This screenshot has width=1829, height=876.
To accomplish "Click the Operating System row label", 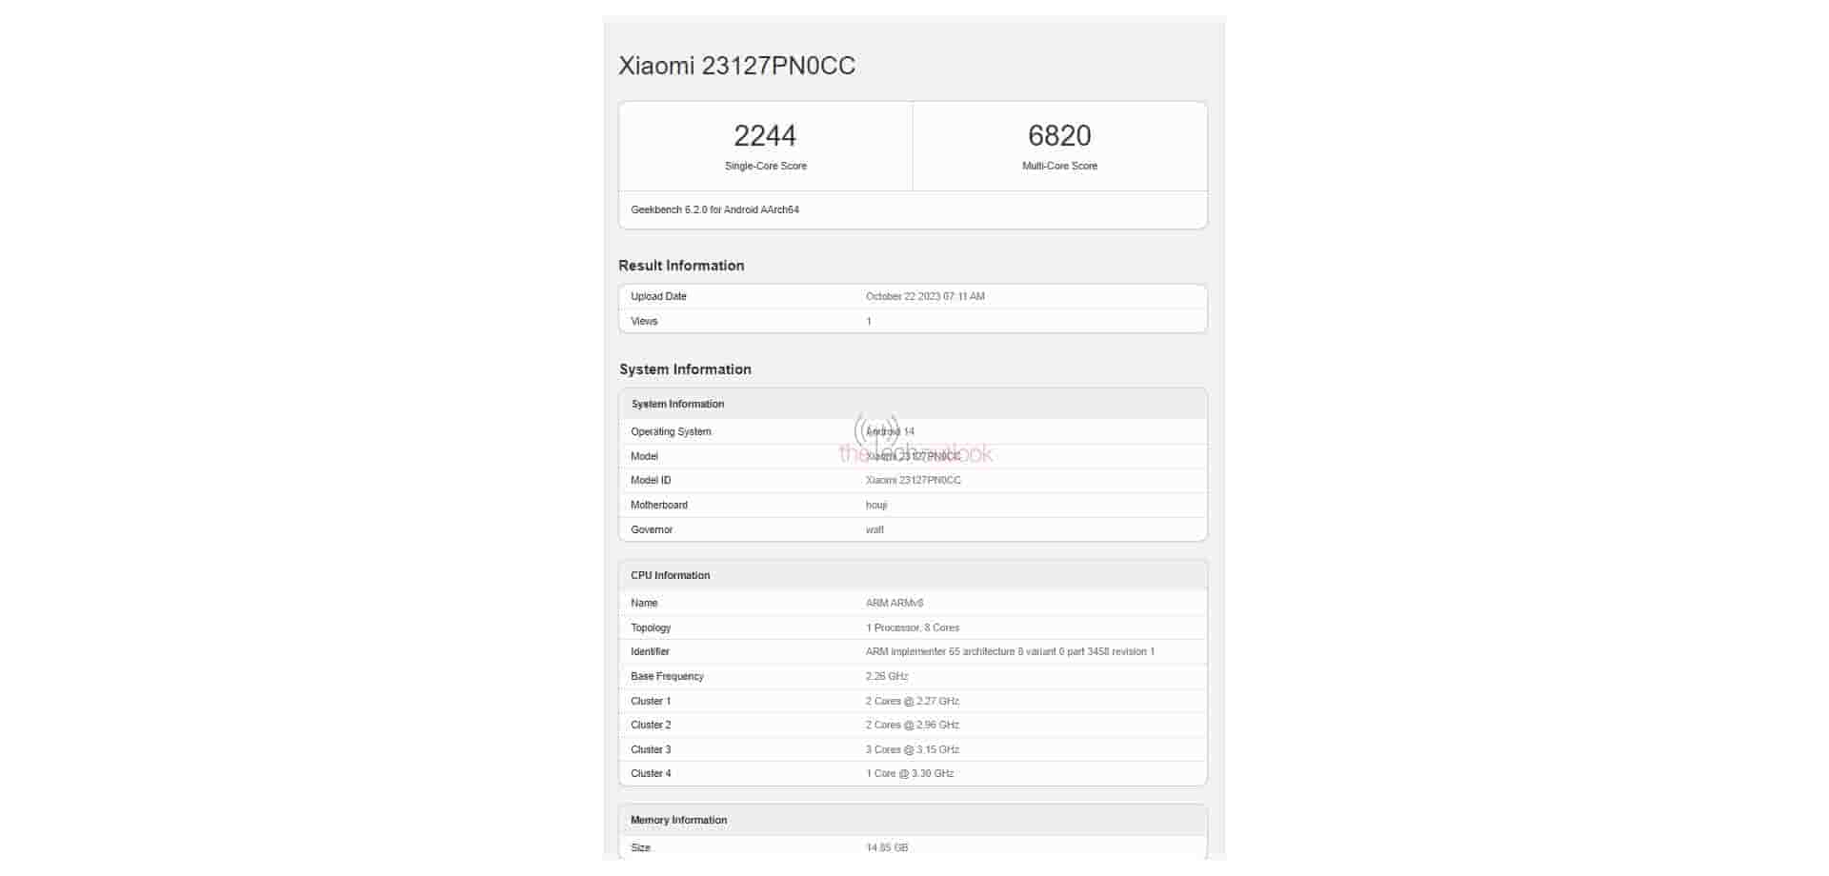I will click(x=671, y=432).
